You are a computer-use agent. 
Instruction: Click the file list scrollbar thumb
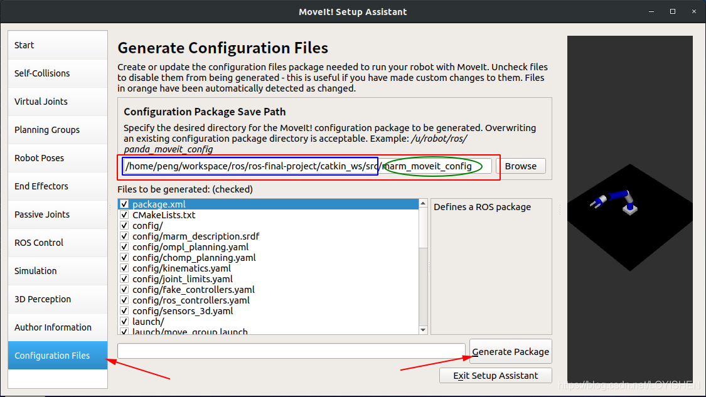click(423, 228)
